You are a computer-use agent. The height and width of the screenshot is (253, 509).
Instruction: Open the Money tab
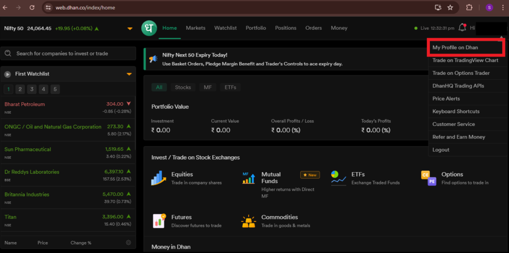click(x=339, y=28)
